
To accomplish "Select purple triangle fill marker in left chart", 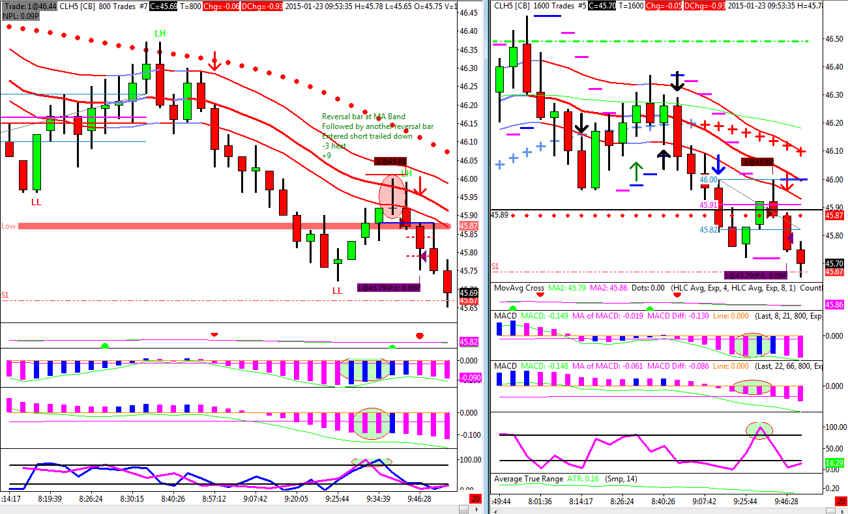I will tap(422, 255).
